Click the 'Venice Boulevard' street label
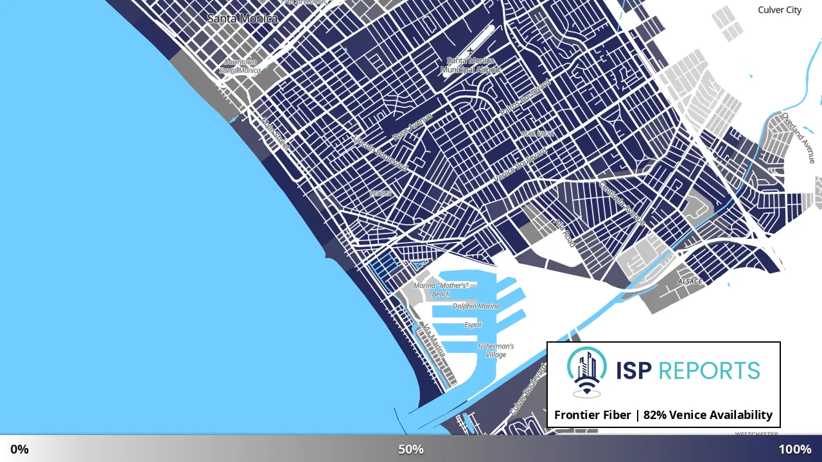 520,164
